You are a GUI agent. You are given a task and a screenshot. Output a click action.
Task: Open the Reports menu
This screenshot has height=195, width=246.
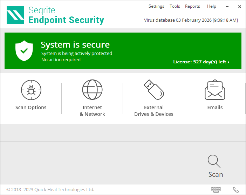pos(192,6)
